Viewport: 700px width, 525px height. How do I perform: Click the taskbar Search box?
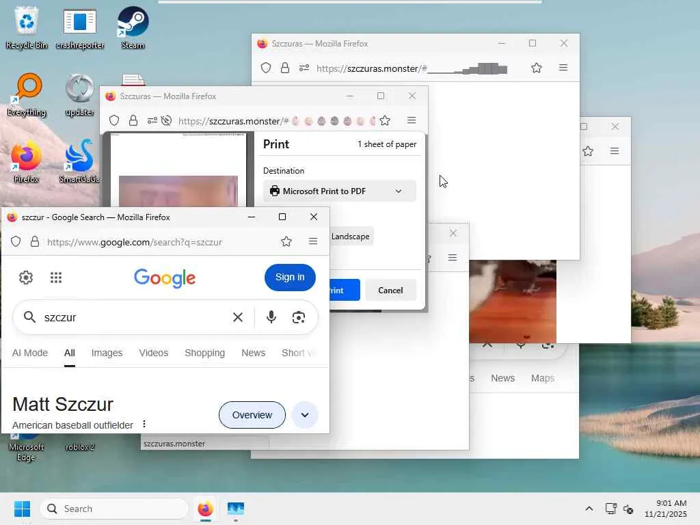pos(114,509)
